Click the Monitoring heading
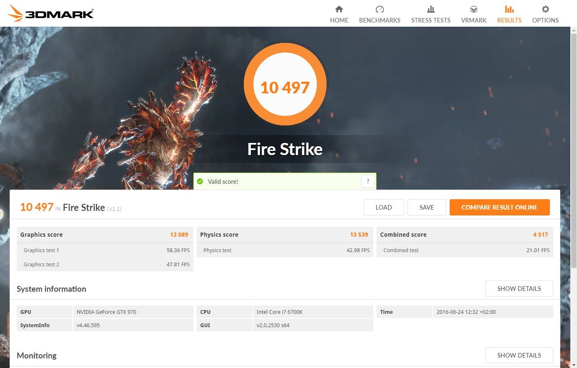Image resolution: width=577 pixels, height=368 pixels. click(37, 355)
